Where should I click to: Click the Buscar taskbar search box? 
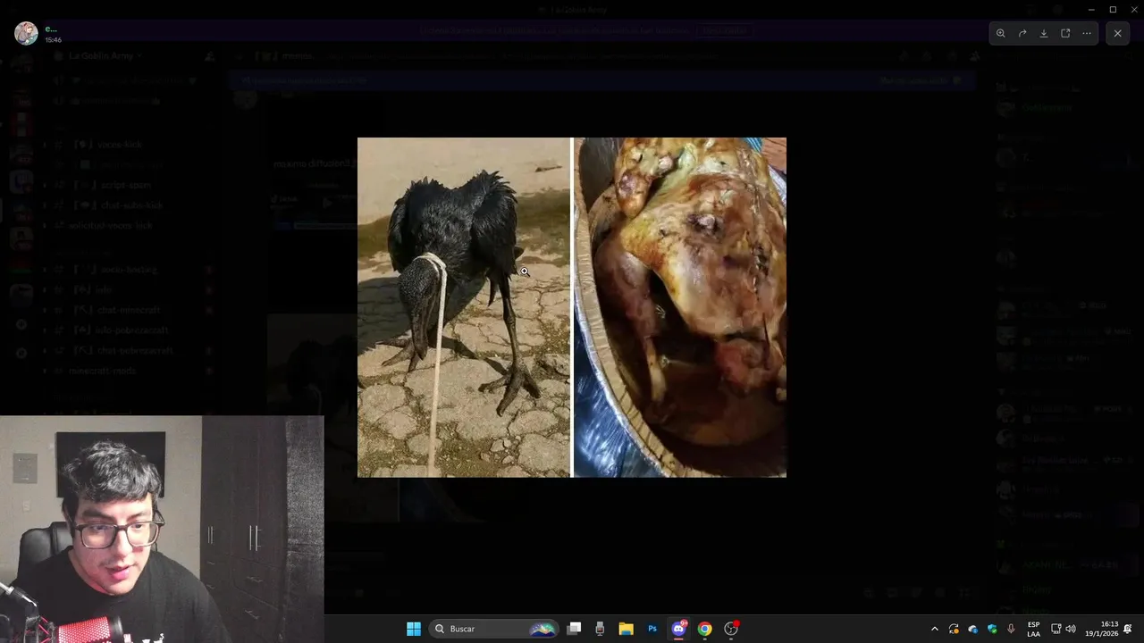point(494,629)
